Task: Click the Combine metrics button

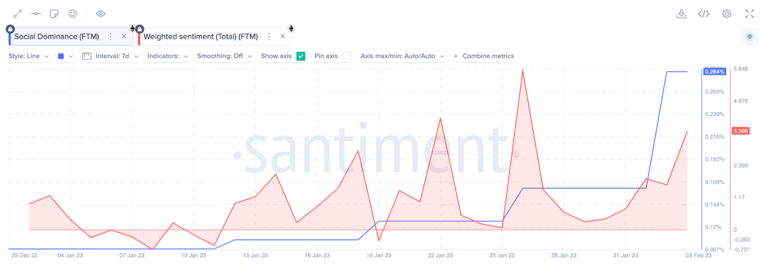Action: pyautogui.click(x=484, y=56)
